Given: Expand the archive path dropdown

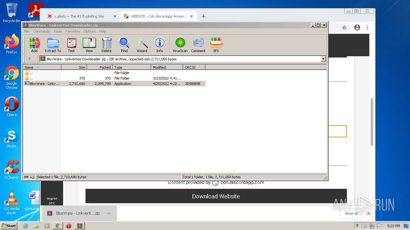Looking at the screenshot, I should tap(323, 59).
